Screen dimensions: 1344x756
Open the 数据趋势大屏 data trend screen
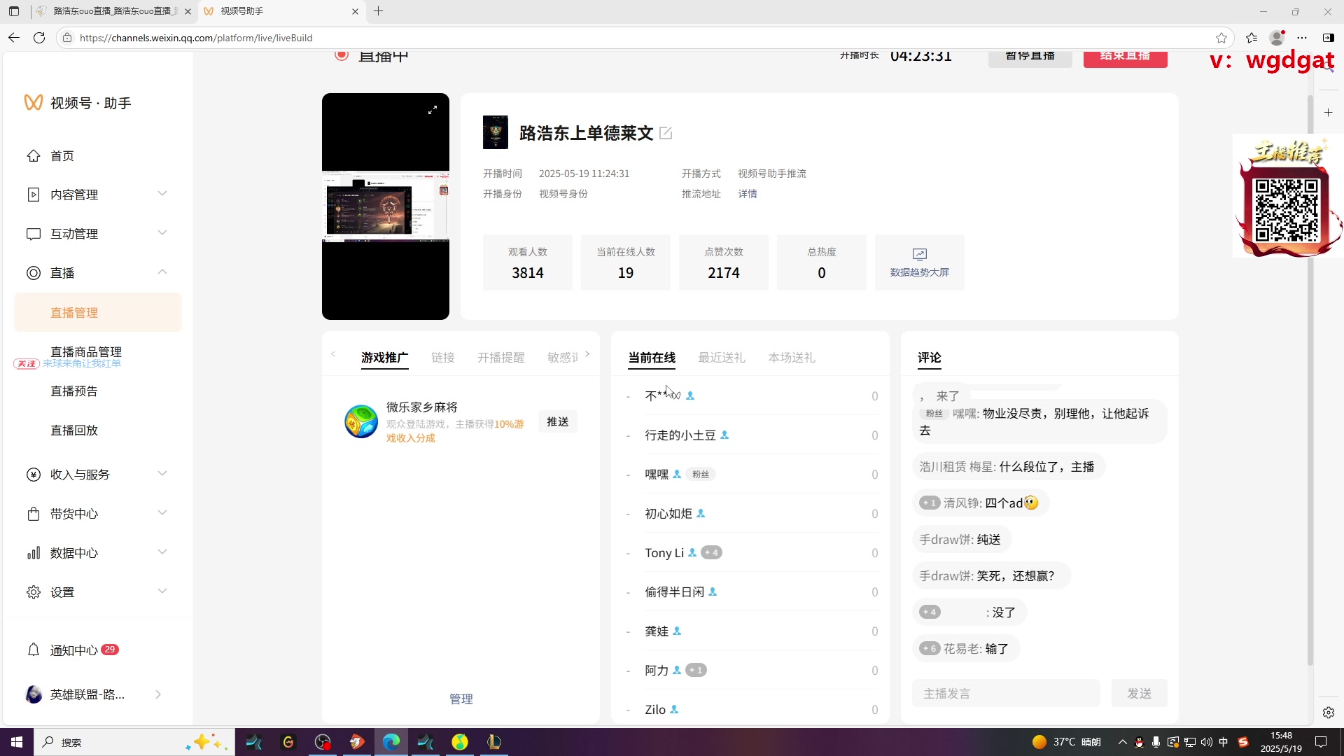919,262
